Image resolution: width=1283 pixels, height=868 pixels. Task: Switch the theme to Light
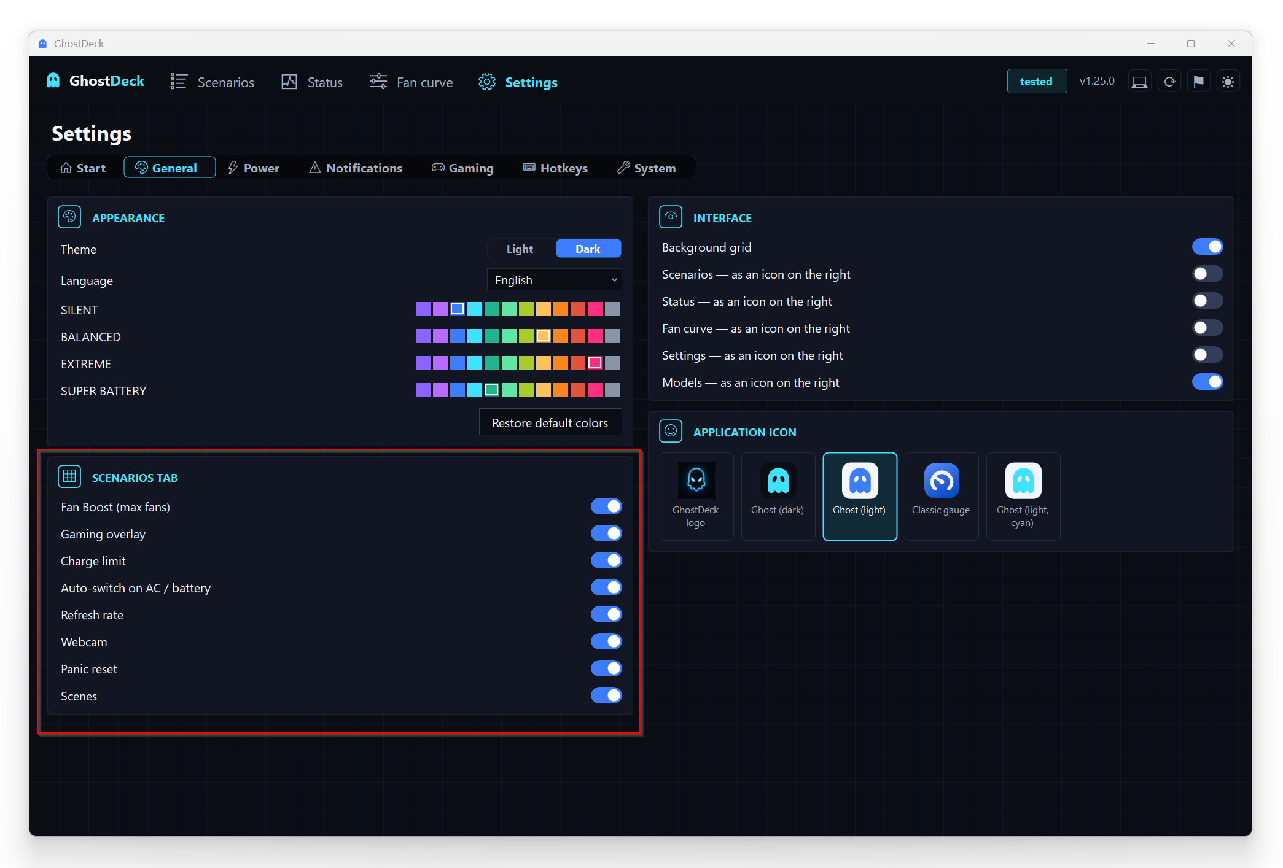(520, 249)
